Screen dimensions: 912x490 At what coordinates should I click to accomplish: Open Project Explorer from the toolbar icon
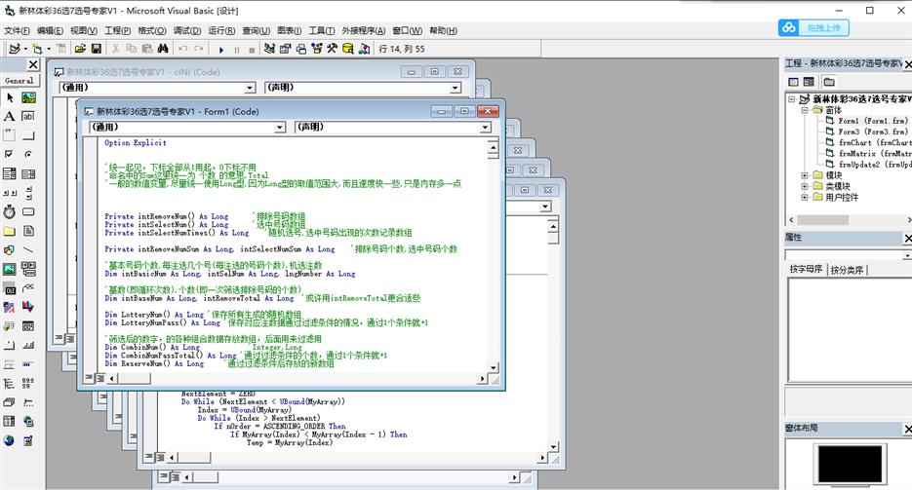tap(269, 49)
